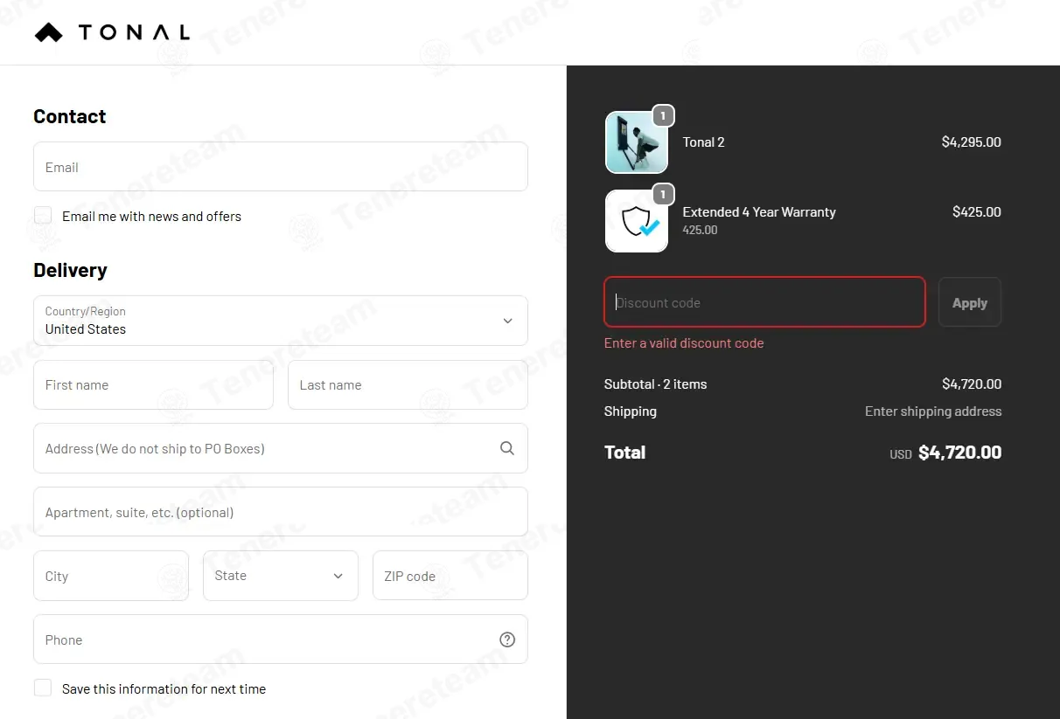
Task: Click the small 425.00 warranty subtext
Action: tap(700, 231)
